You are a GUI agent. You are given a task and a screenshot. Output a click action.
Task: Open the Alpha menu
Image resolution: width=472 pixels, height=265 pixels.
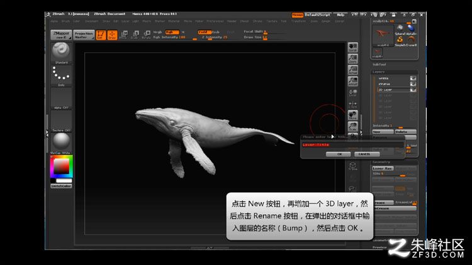[54, 21]
